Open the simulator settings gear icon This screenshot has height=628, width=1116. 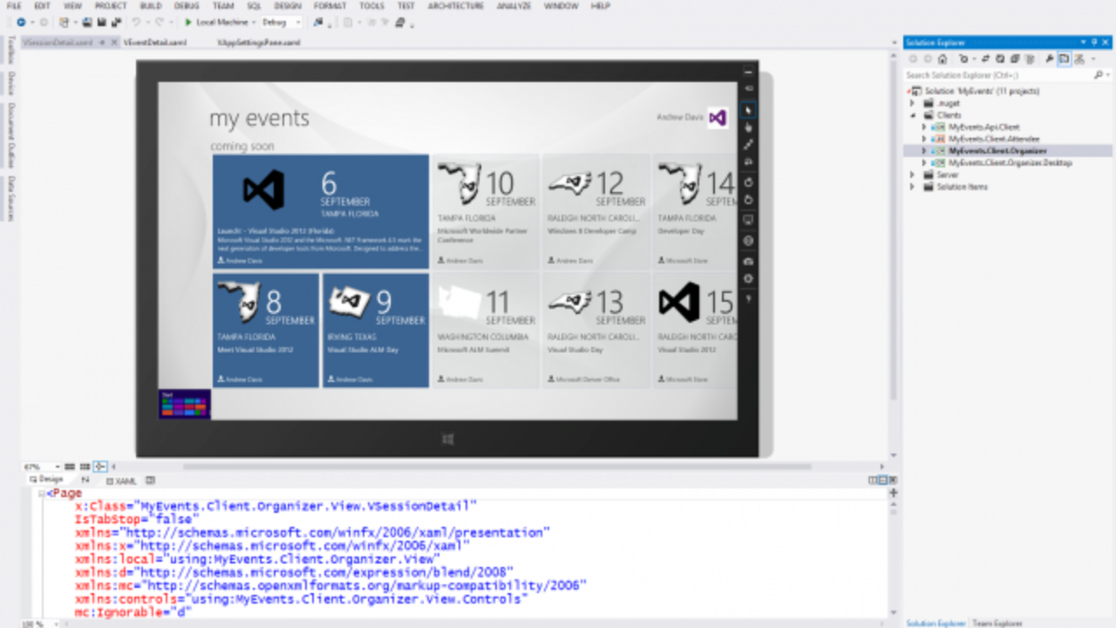click(748, 279)
